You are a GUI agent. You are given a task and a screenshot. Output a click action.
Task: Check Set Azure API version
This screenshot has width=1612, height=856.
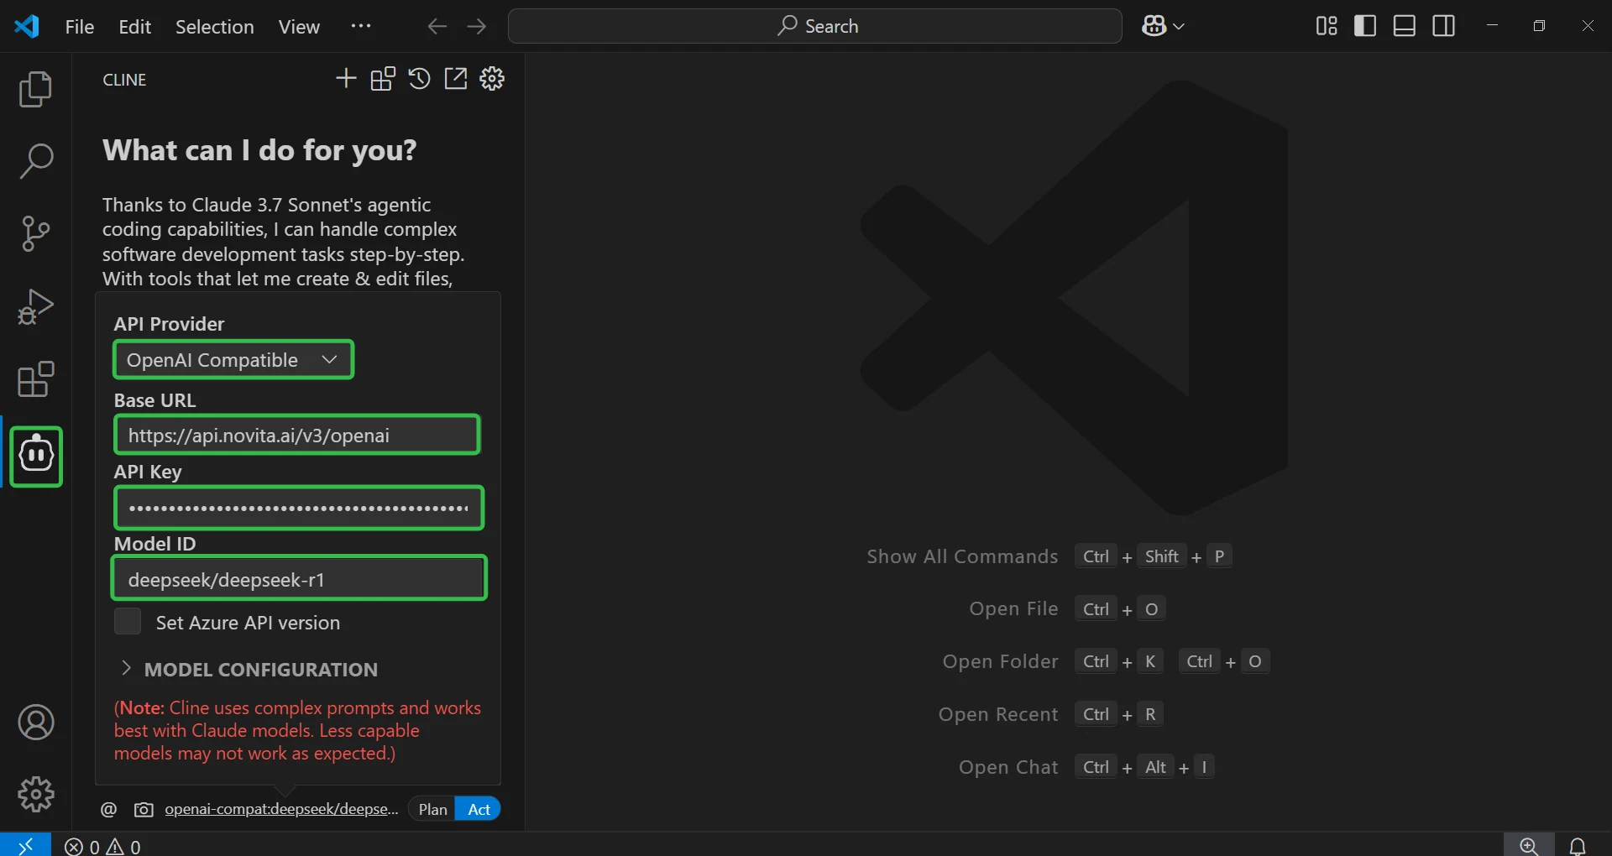[x=128, y=623]
